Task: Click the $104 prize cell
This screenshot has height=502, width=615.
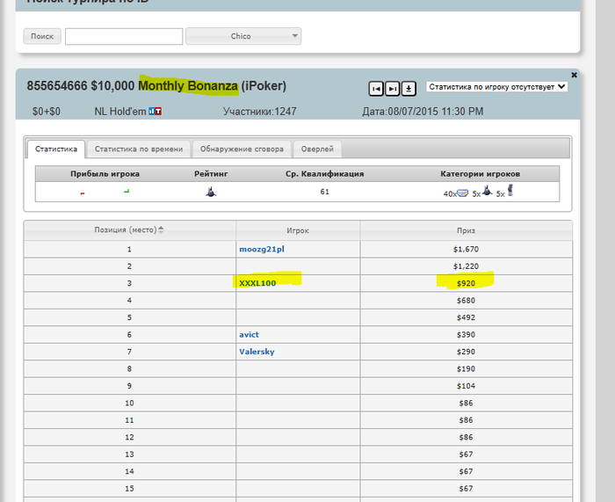Action: click(x=466, y=386)
